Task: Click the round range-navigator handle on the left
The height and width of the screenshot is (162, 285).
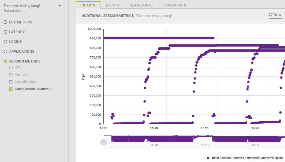Action: point(103,142)
